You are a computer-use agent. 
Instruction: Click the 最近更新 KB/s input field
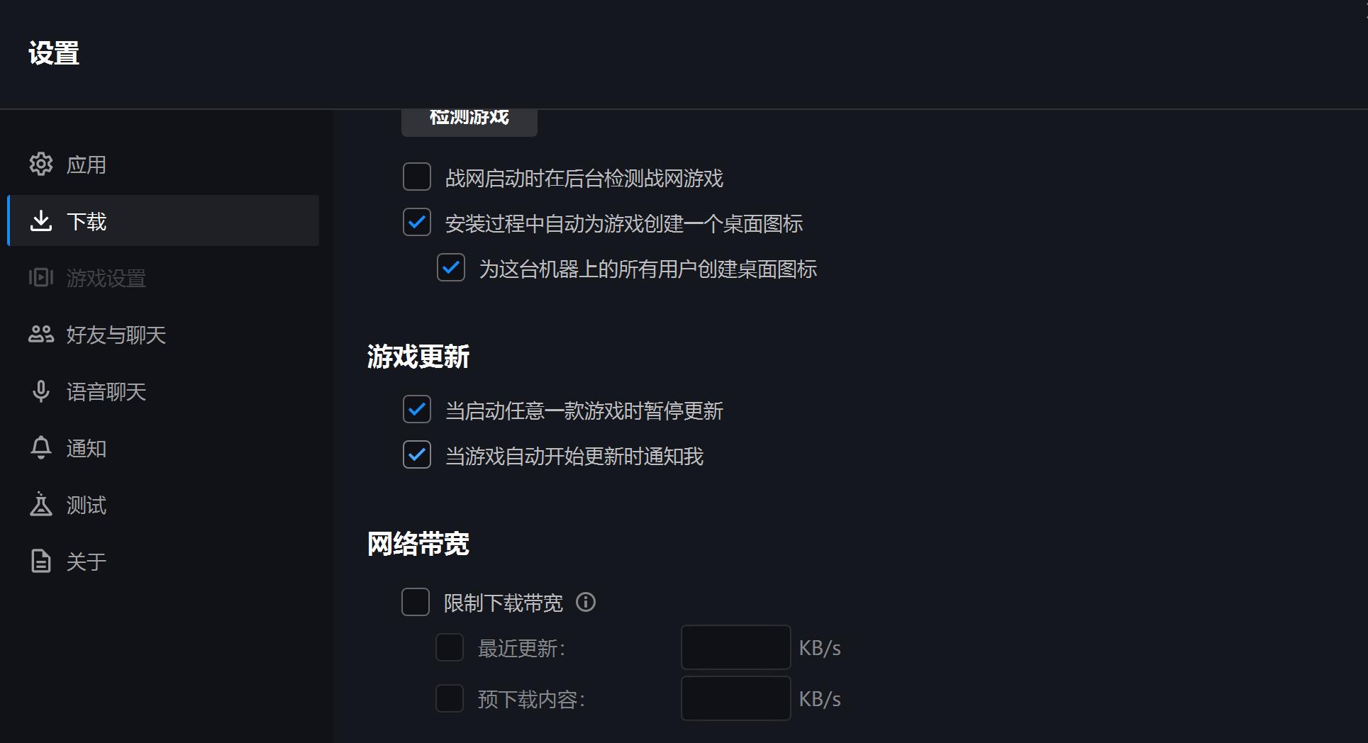tap(735, 647)
